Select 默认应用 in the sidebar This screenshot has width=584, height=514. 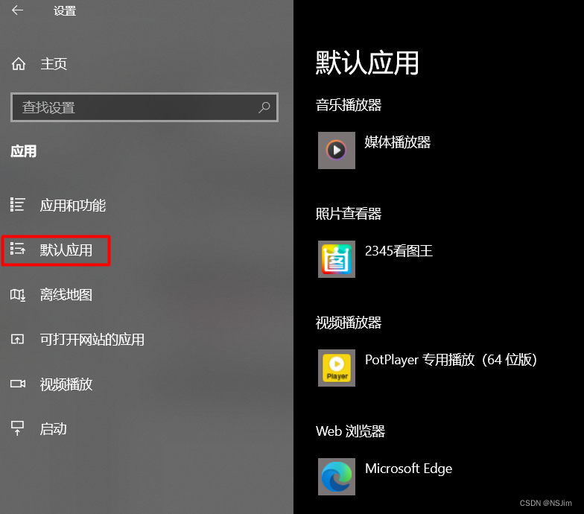56,250
